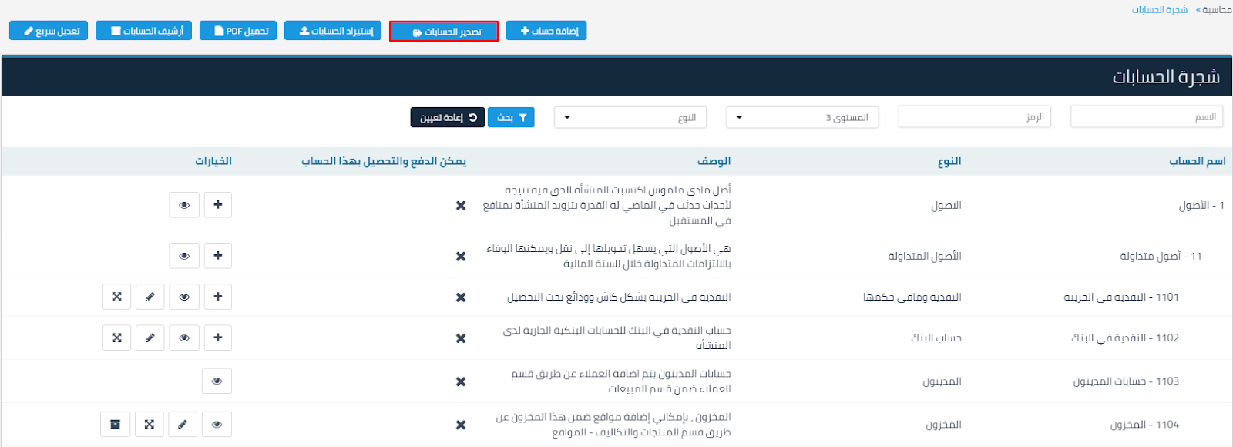The image size is (1233, 447).
Task: View the الأصول account with its eye icon
Action: coord(184,205)
